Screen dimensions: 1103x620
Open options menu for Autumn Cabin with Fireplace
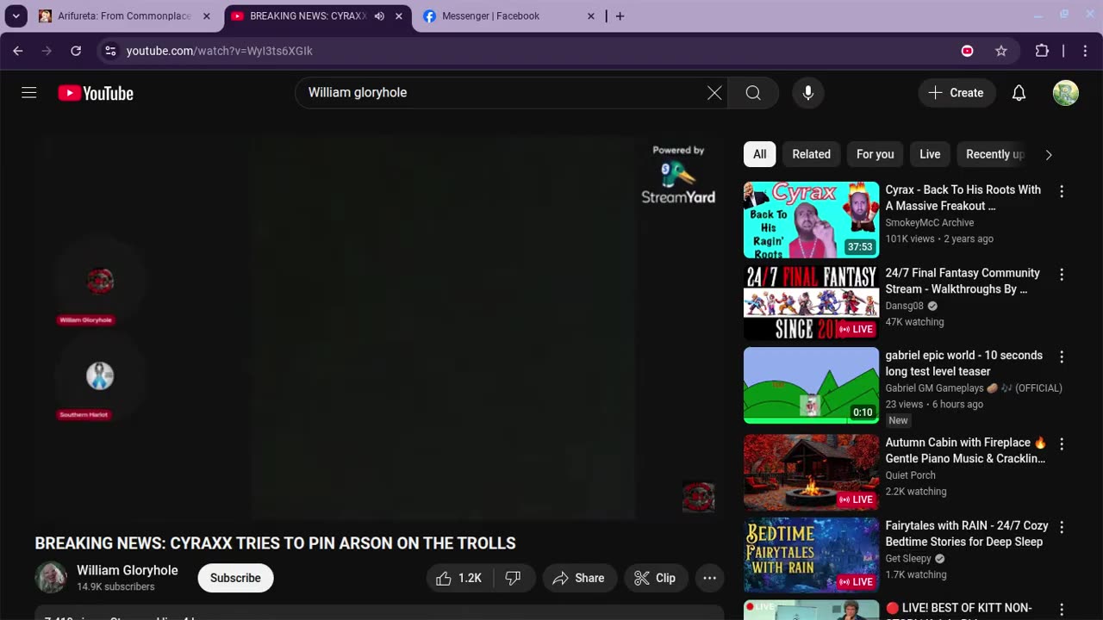pos(1062,444)
